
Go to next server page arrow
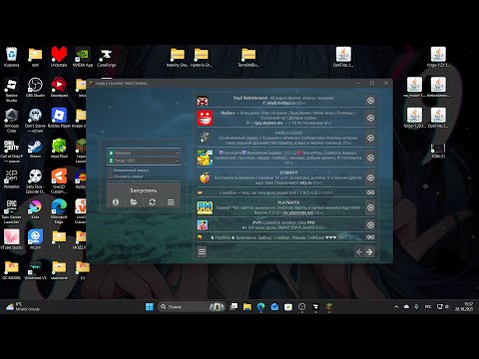(369, 252)
